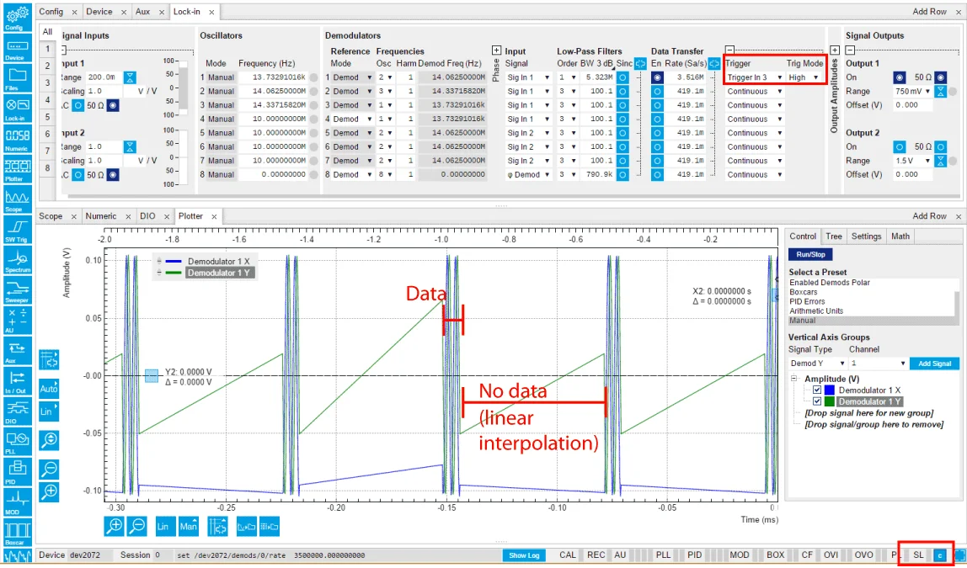Click the Add Signal button
967x568 pixels.
(x=934, y=364)
